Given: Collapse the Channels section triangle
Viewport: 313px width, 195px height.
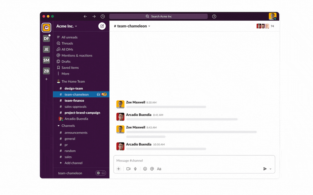Looking at the screenshot, I should pos(59,126).
